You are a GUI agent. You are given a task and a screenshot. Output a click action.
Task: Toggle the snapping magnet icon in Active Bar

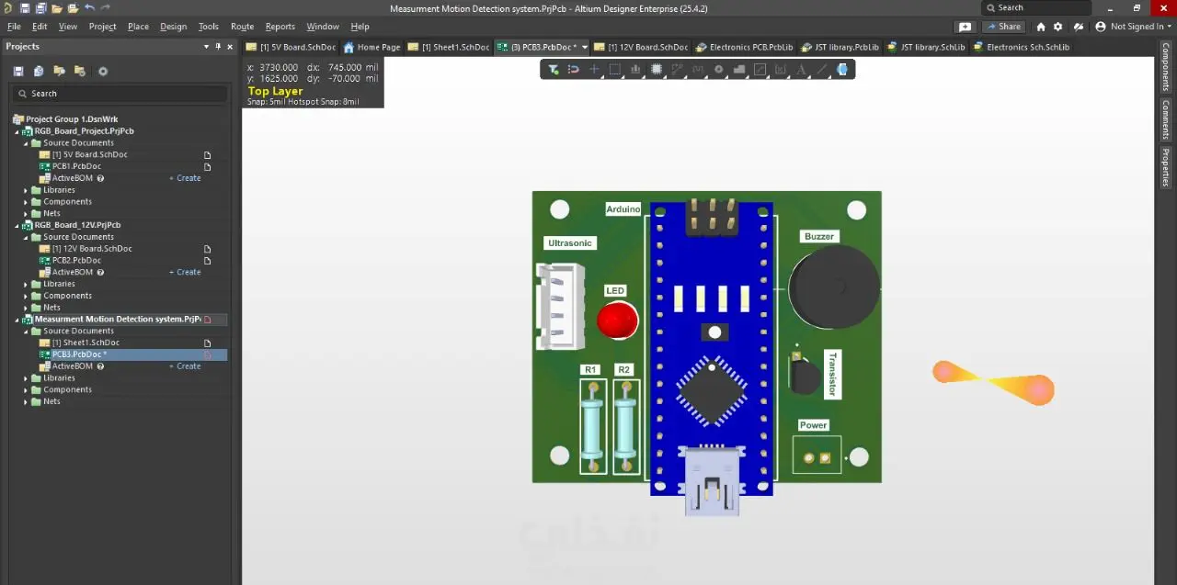(x=574, y=69)
